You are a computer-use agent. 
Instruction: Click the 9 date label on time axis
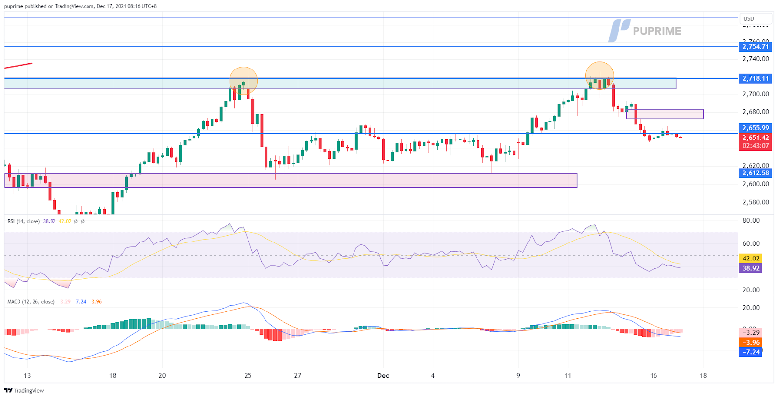pyautogui.click(x=518, y=376)
